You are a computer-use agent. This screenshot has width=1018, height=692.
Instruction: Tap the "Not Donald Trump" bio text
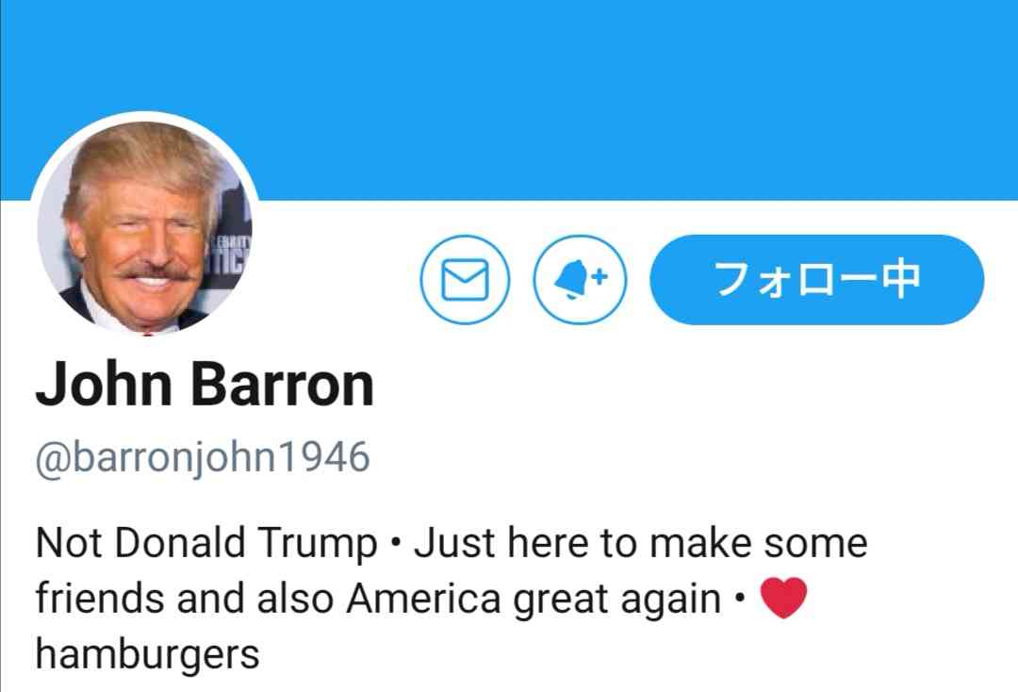tap(206, 543)
